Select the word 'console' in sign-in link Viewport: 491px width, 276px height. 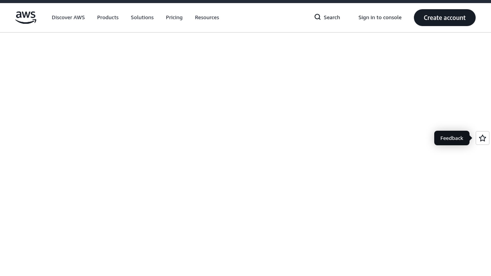coord(392,17)
